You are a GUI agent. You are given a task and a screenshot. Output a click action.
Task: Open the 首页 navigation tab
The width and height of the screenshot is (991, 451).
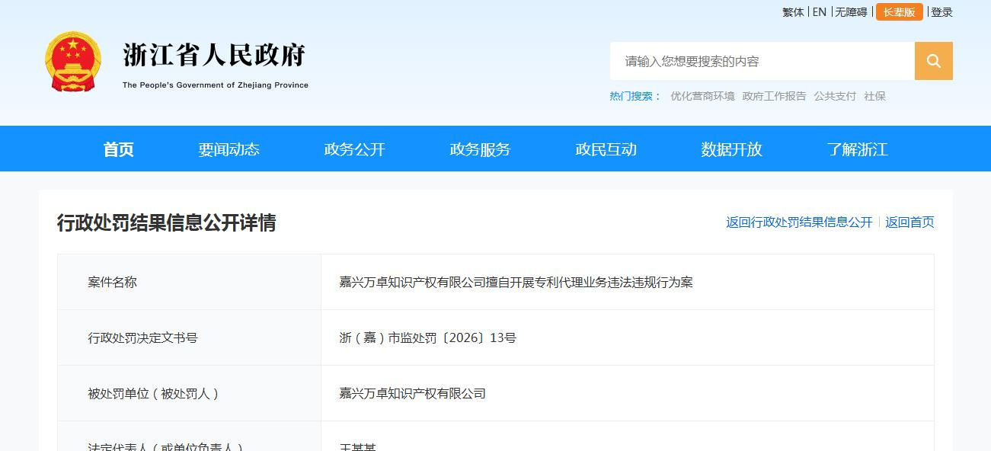point(118,149)
